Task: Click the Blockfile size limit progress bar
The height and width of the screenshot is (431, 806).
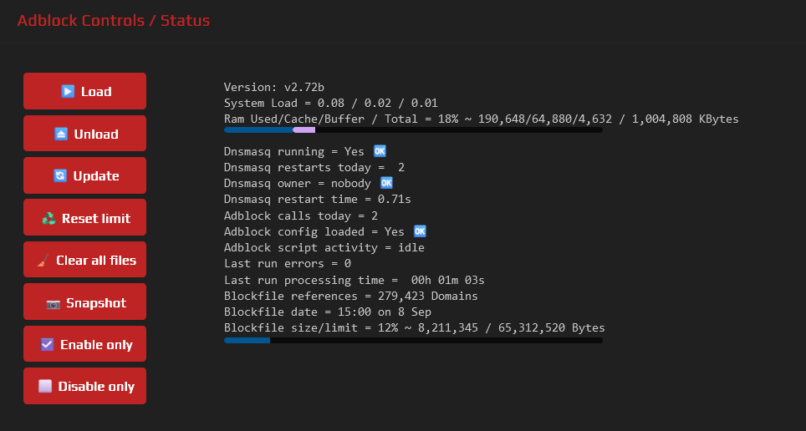Action: [x=413, y=340]
